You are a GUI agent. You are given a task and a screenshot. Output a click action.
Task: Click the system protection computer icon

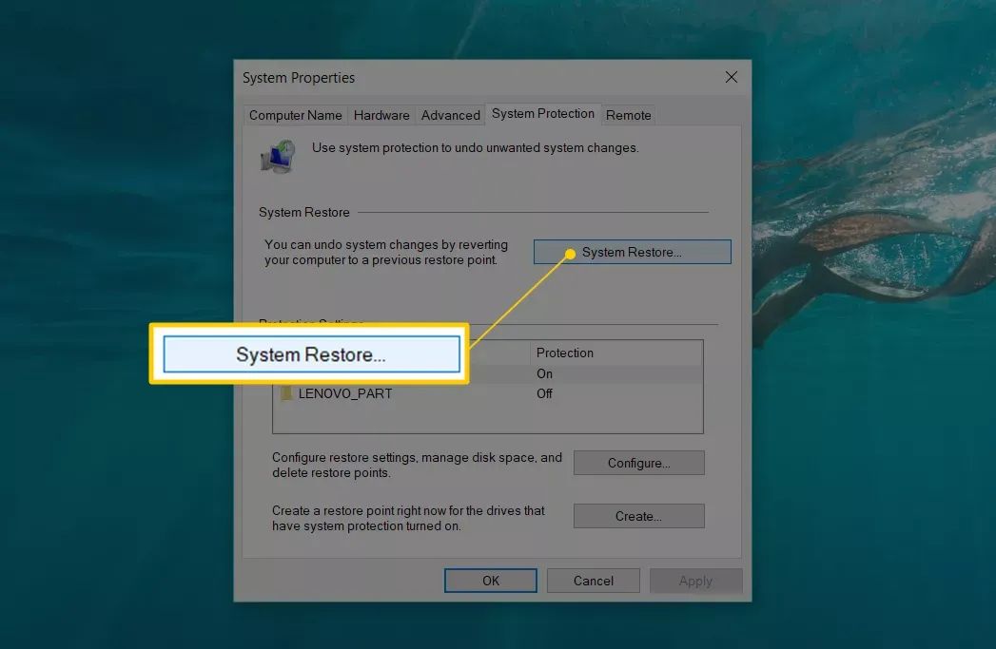click(278, 156)
